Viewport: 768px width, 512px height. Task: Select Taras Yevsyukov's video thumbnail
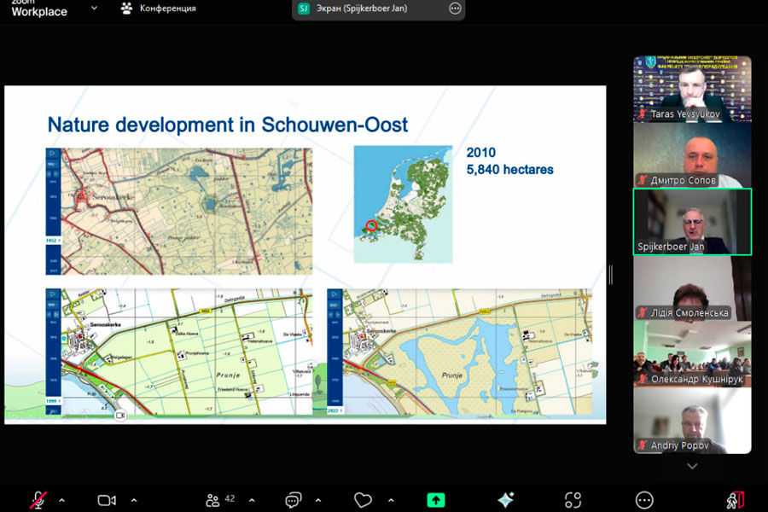[692, 89]
